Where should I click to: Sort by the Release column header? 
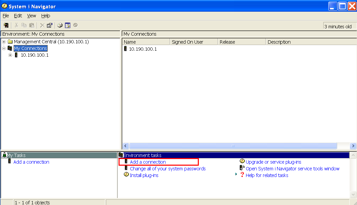coord(242,42)
